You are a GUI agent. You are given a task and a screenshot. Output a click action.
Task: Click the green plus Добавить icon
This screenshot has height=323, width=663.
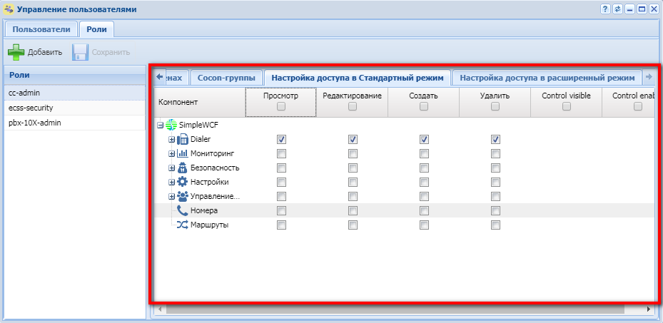pos(16,52)
